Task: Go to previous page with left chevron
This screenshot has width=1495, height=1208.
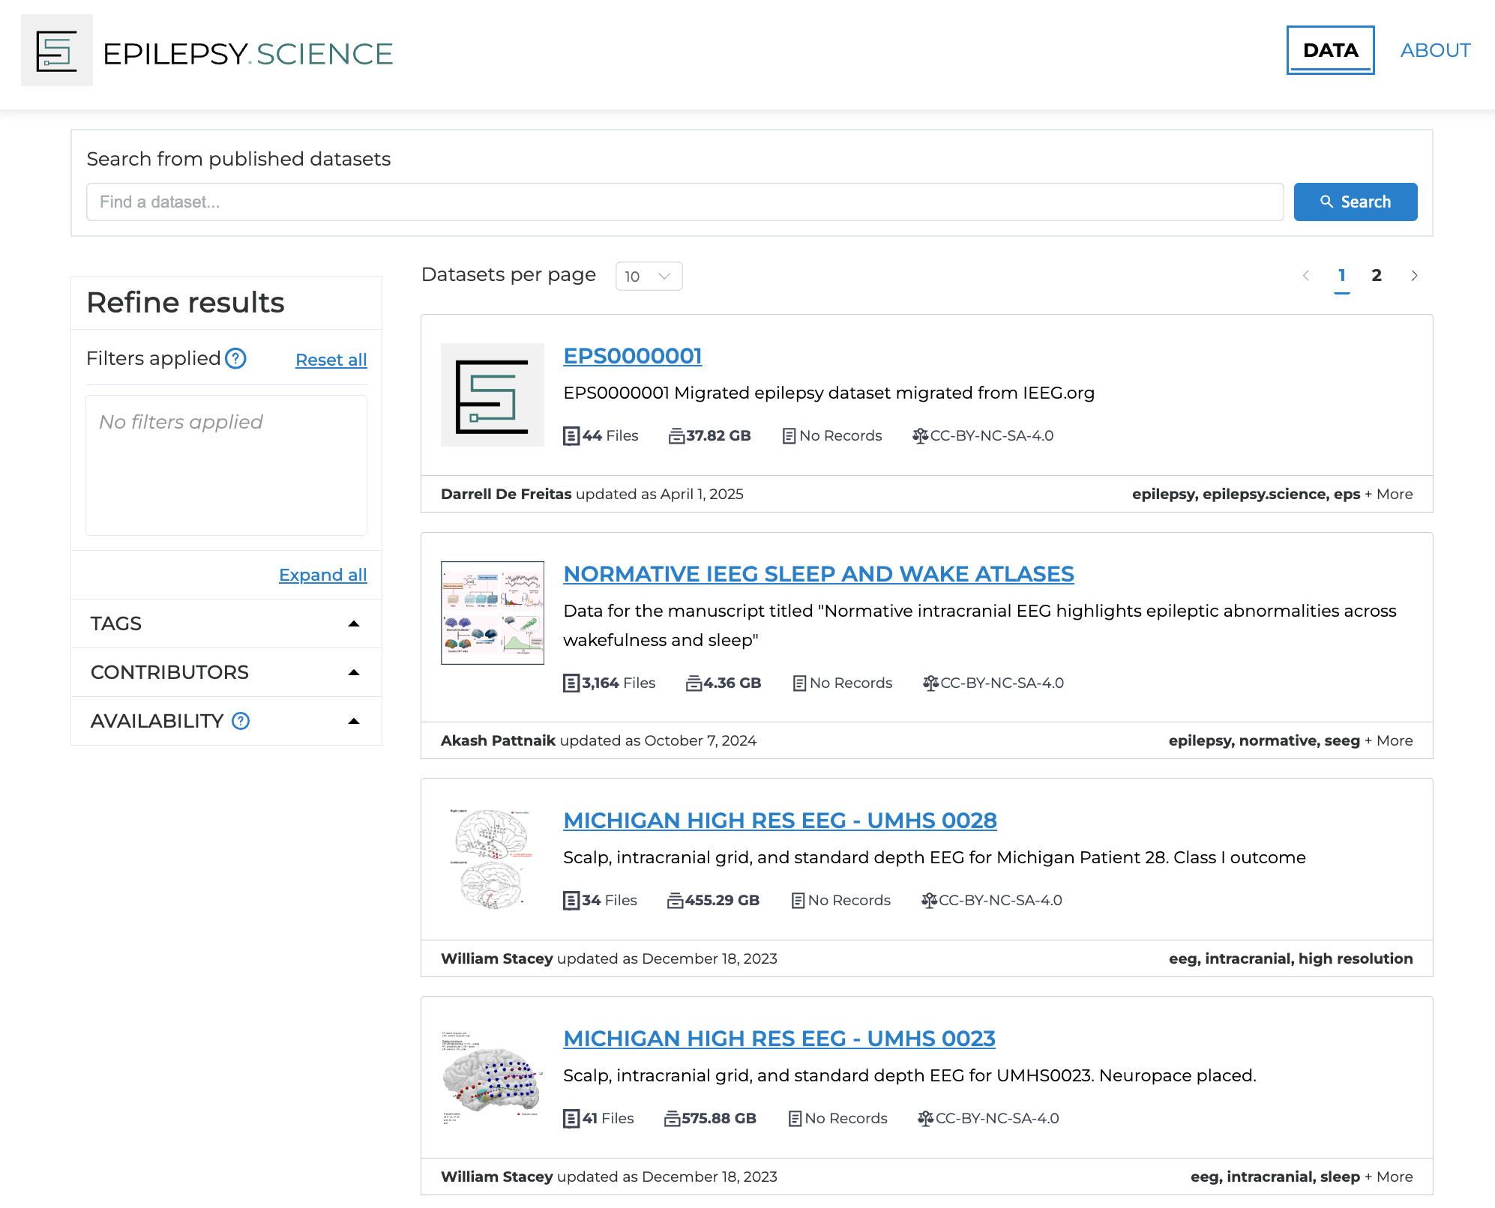Action: pyautogui.click(x=1306, y=276)
